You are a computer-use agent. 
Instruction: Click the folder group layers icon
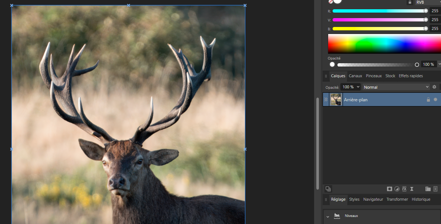(428, 189)
